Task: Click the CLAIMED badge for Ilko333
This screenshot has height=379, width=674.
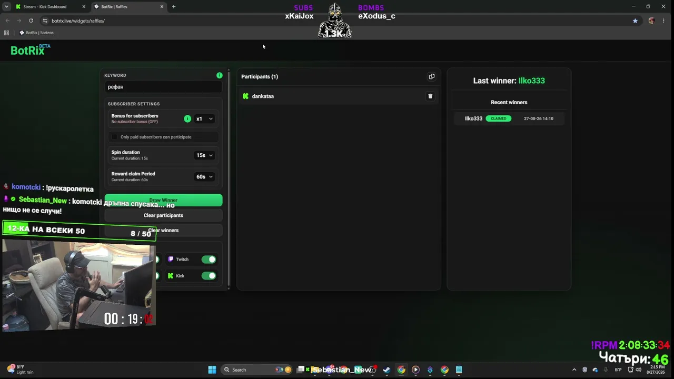Action: pyautogui.click(x=498, y=118)
